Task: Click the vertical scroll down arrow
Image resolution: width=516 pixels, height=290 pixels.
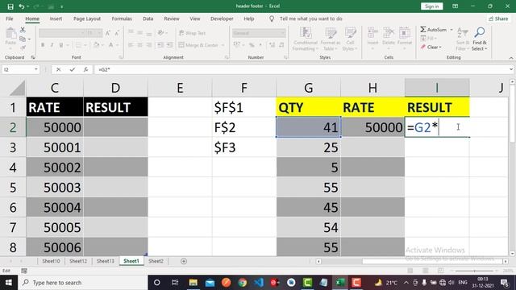Action: pos(513,254)
